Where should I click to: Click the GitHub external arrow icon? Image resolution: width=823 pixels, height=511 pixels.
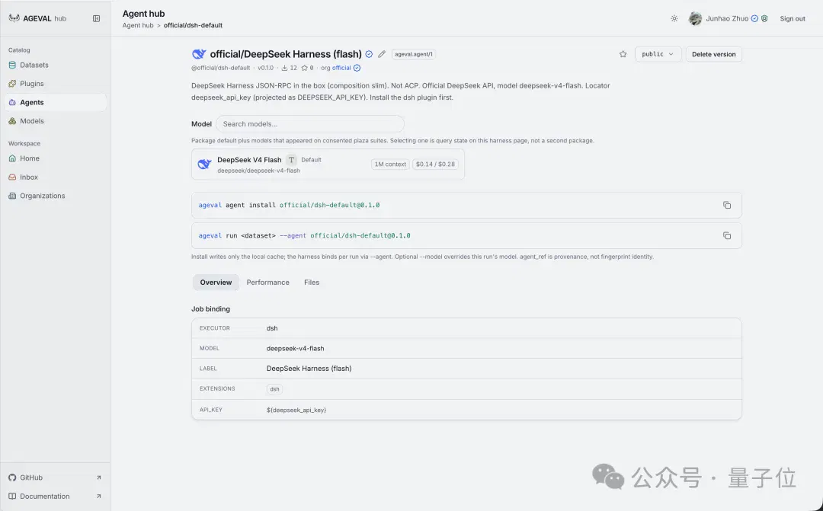tap(98, 477)
